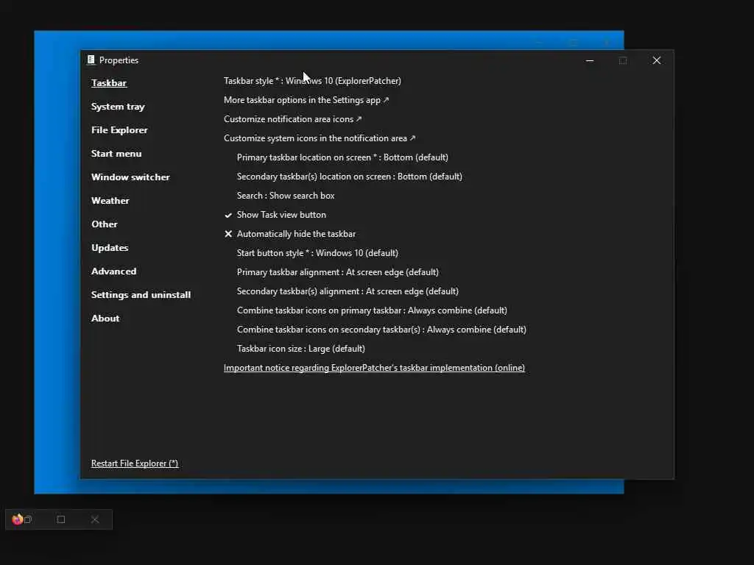The image size is (754, 565).
Task: Click Restart File Explorer (*) link
Action: coord(135,463)
